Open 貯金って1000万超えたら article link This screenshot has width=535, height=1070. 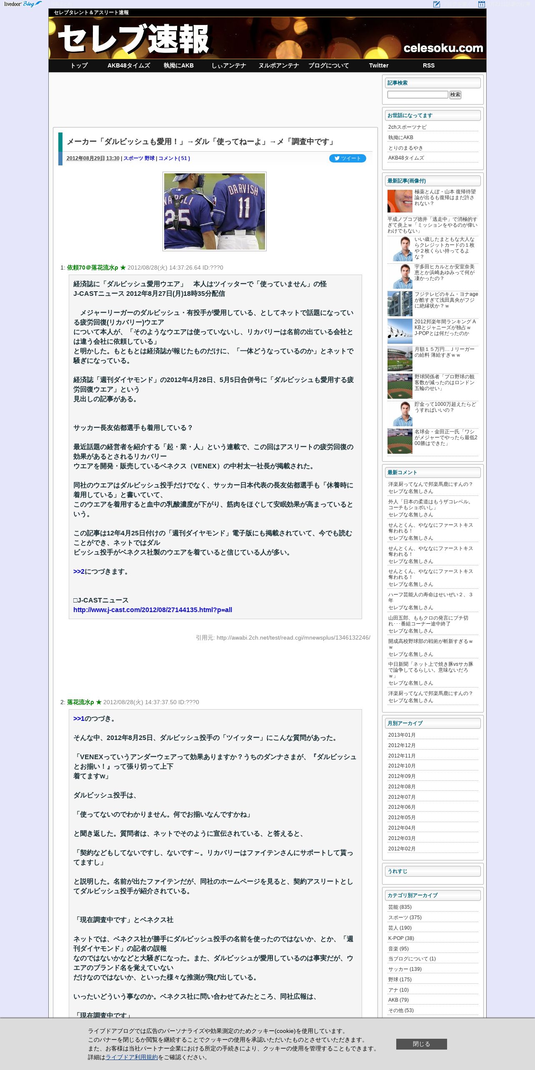point(445,407)
